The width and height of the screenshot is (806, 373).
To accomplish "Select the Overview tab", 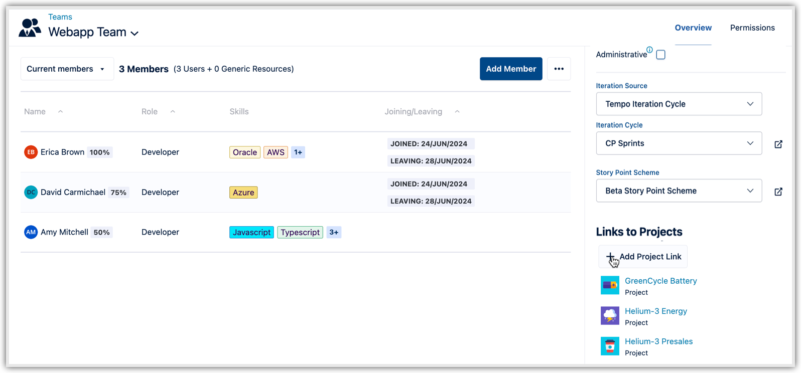I will (693, 28).
